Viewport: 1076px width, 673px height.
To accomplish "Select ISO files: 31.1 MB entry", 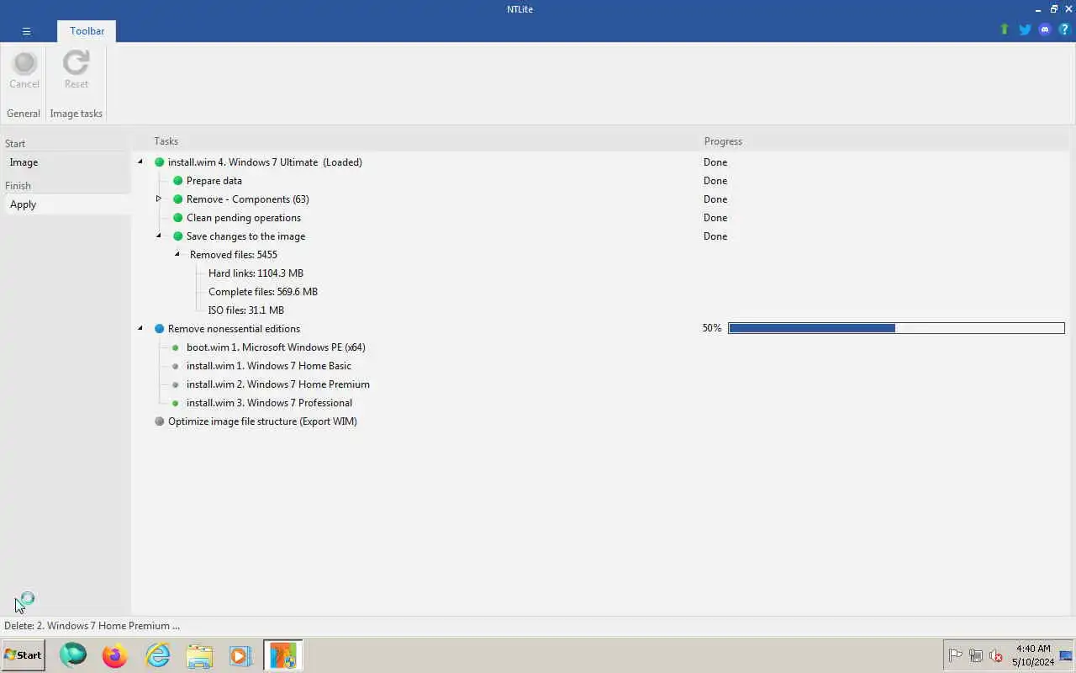I will coord(245,310).
